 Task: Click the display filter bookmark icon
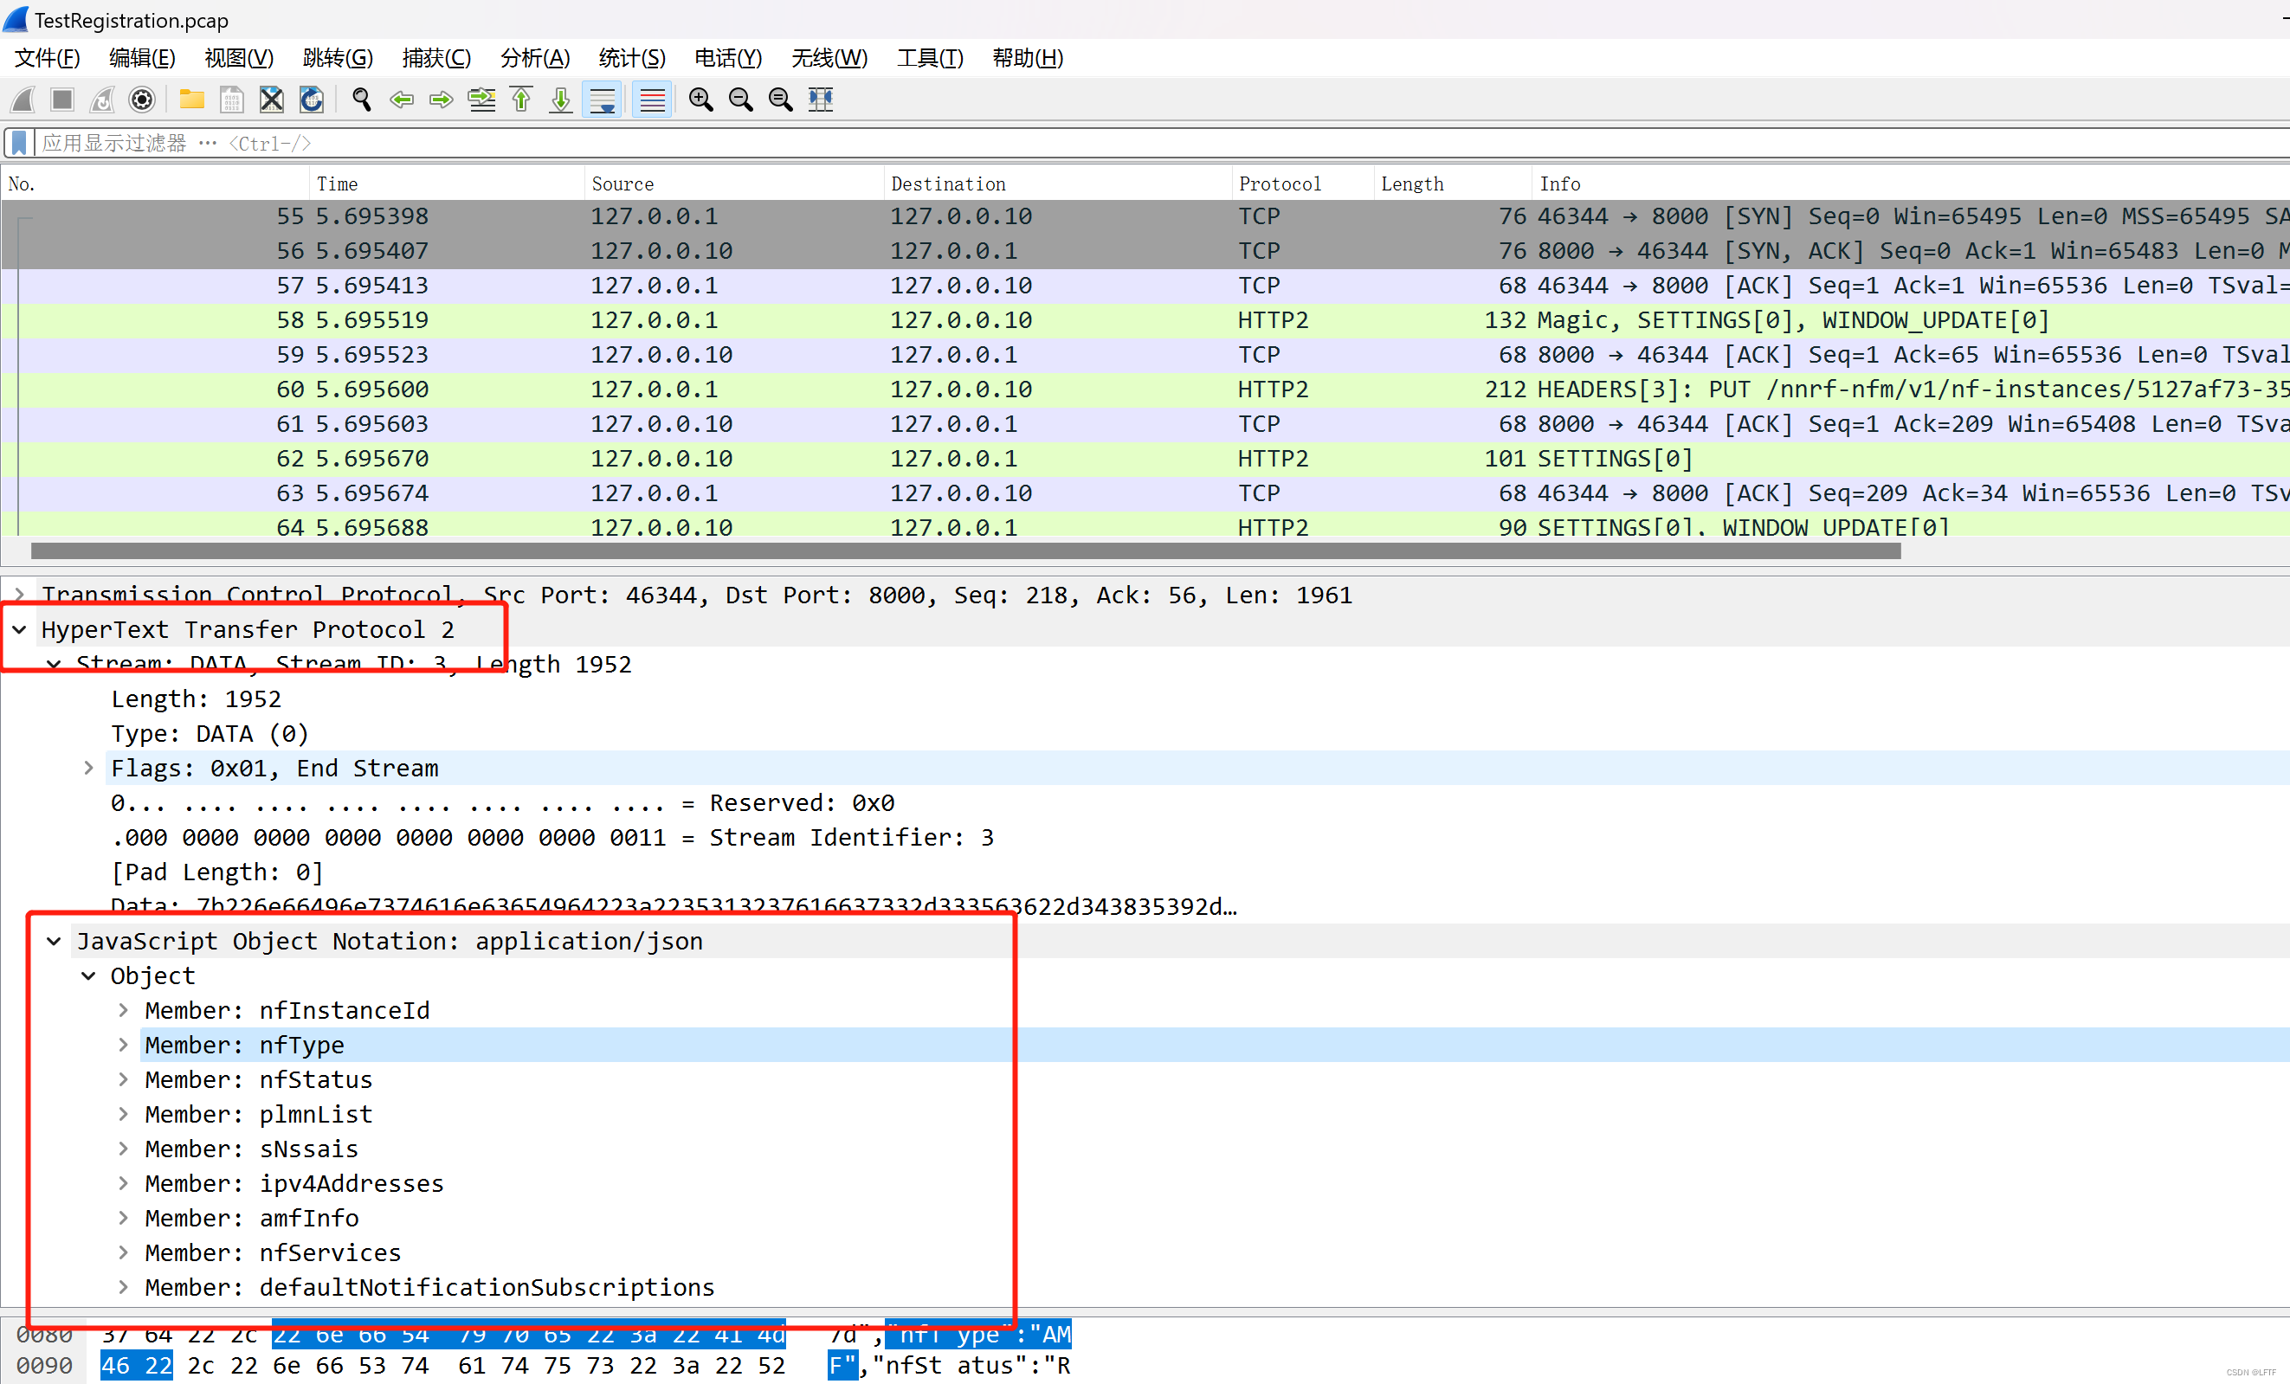(18, 143)
